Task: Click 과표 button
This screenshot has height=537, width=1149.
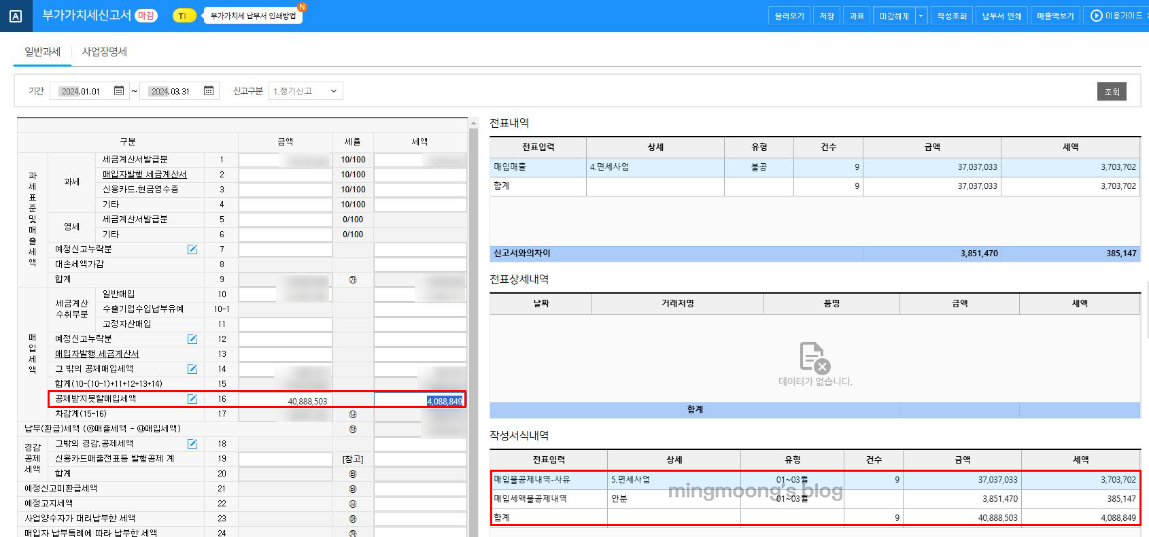Action: click(x=857, y=16)
